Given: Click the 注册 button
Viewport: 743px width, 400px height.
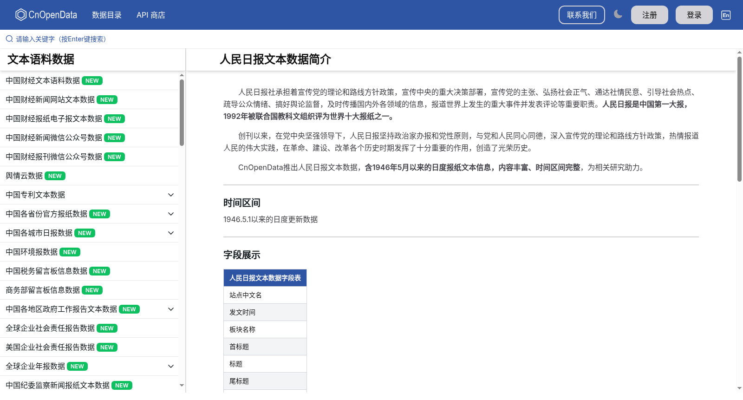Looking at the screenshot, I should [x=650, y=15].
